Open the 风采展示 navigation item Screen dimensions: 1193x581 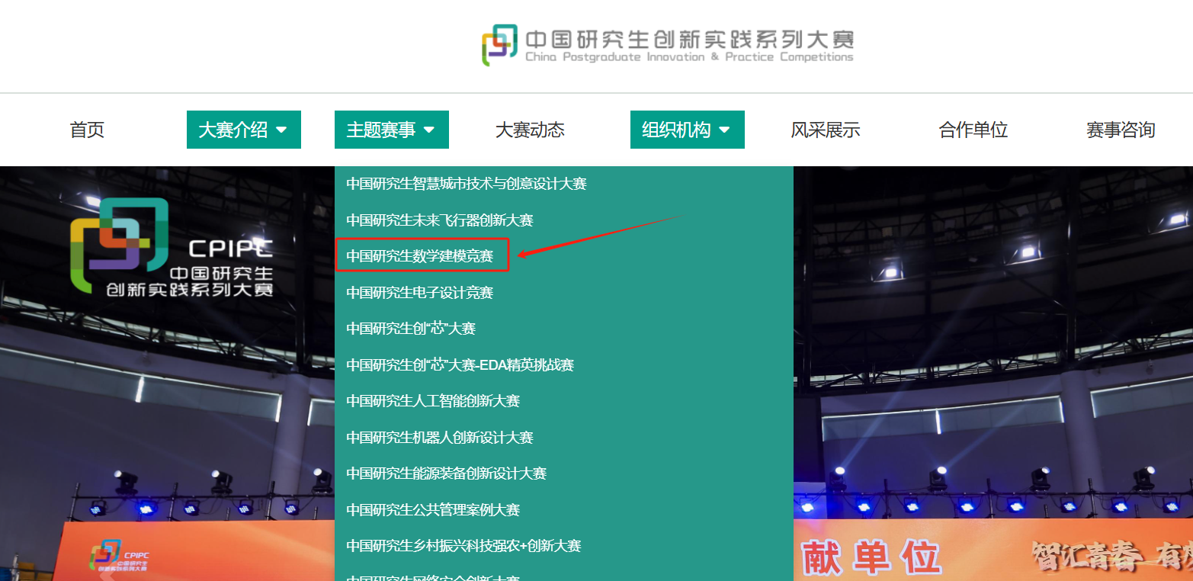pyautogui.click(x=826, y=130)
